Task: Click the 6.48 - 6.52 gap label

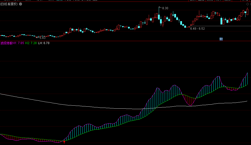Action: [197, 29]
